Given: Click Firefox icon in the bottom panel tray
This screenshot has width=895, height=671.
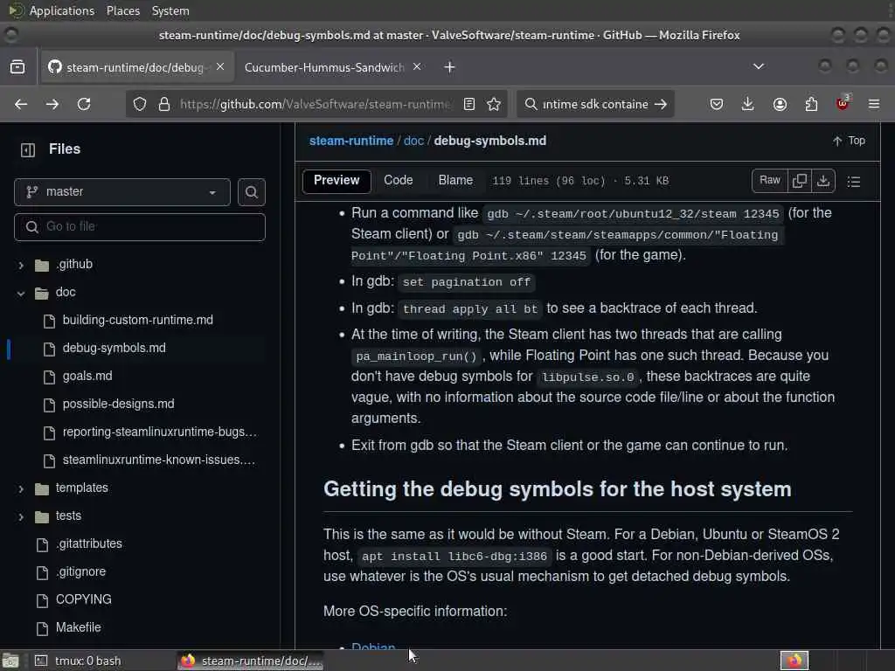Looking at the screenshot, I should pyautogui.click(x=794, y=661).
